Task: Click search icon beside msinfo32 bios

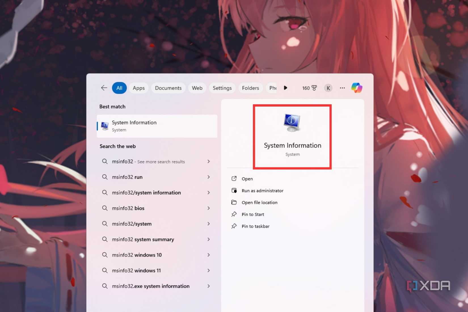Action: (x=105, y=208)
